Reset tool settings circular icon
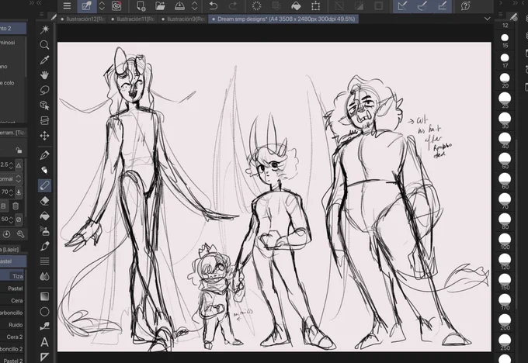Screen dimensions: 528x363 [6, 233]
